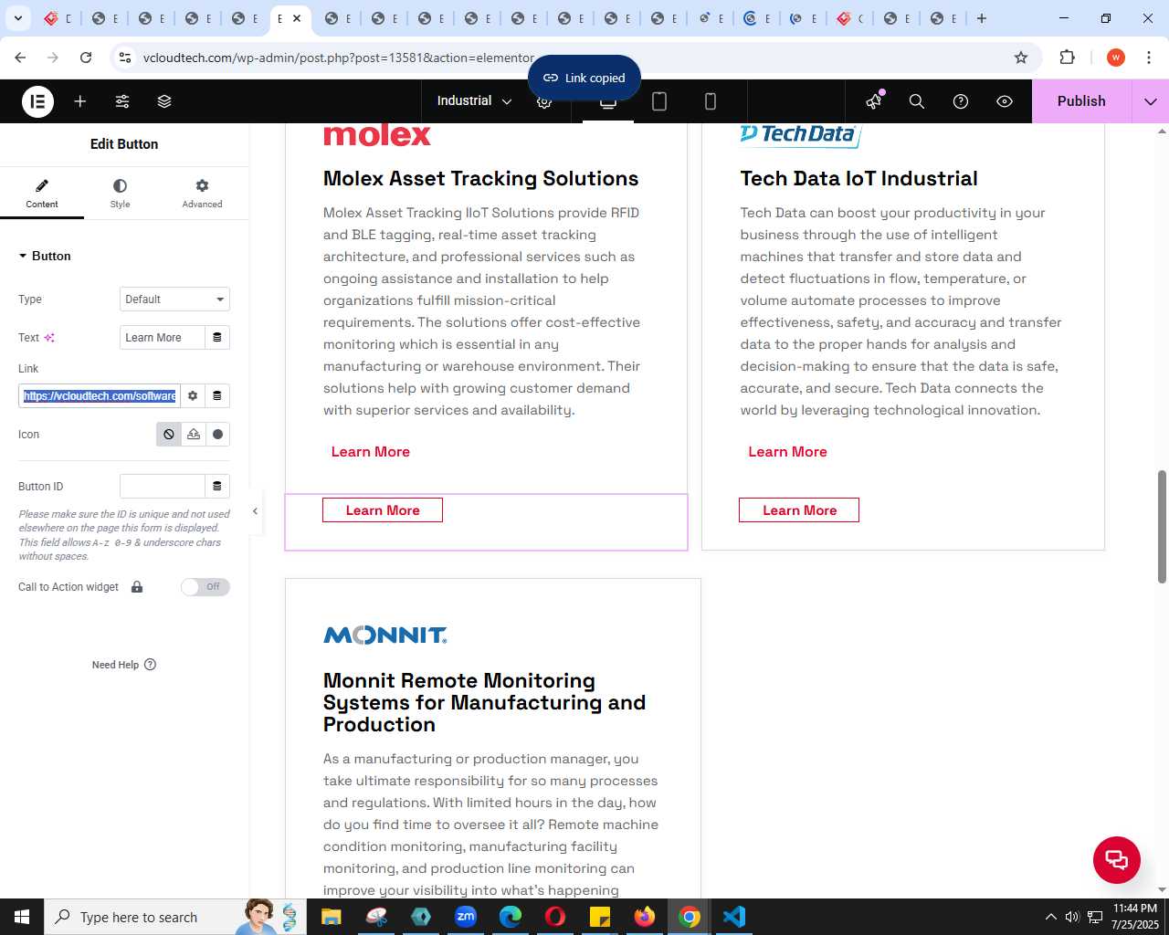Collapse the Button section

[x=45, y=257]
